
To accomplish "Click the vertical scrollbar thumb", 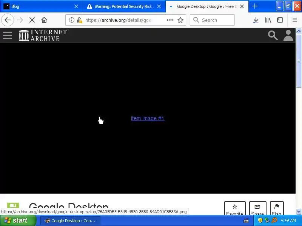I will 299,61.
